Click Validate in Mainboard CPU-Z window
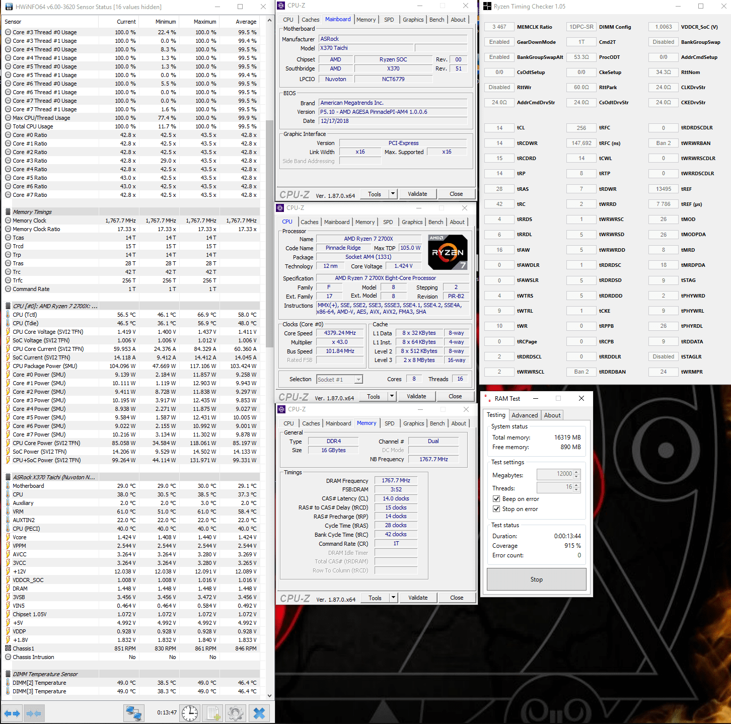731x724 pixels. click(417, 194)
